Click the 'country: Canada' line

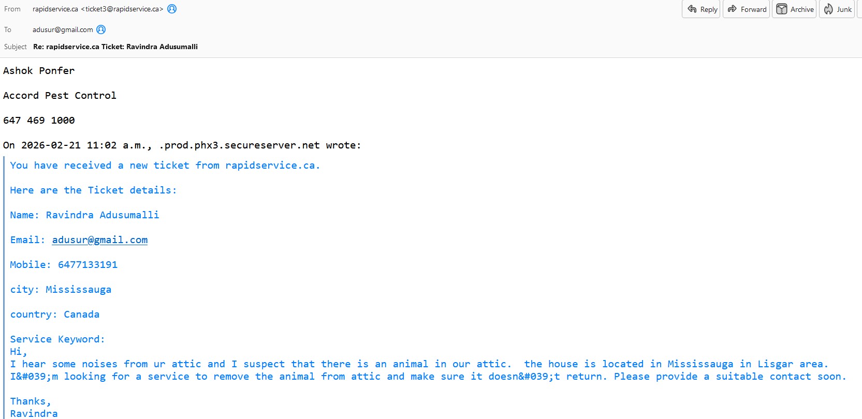54,314
